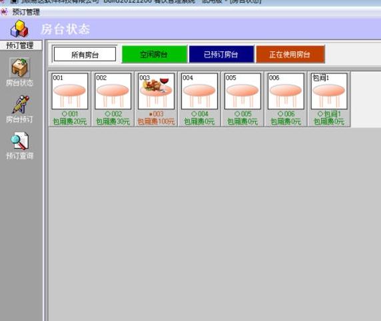Filter by 已预订房台 blue button
This screenshot has height=321, width=381.
tap(221, 54)
